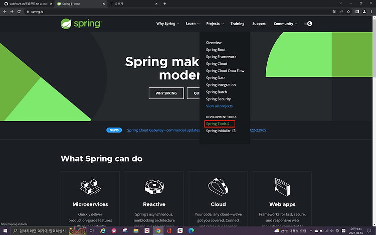Screen dimensions: 376x235
Task: Open the Windows Start menu
Action: click(x=5, y=230)
